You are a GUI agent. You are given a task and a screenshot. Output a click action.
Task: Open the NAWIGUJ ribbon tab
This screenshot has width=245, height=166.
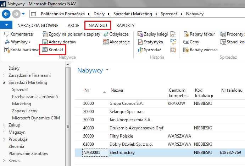click(98, 25)
